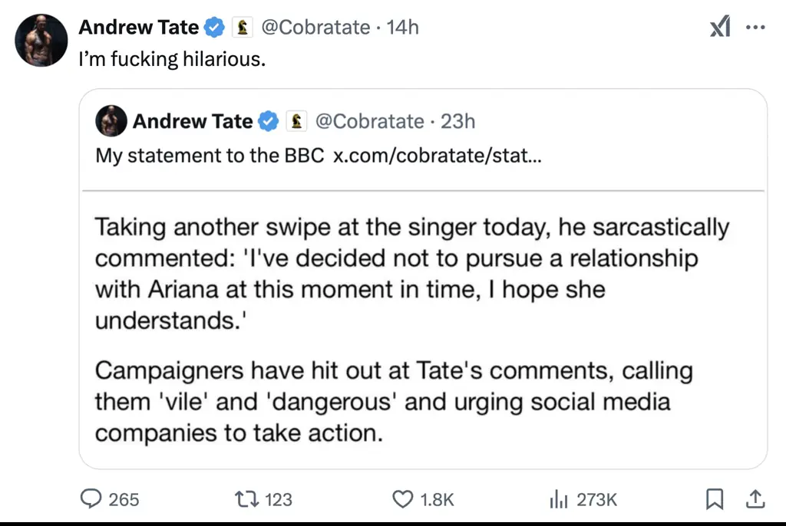Click Andrew Tate's blue verified badge
Image resolution: width=786 pixels, height=526 pixels.
point(213,27)
